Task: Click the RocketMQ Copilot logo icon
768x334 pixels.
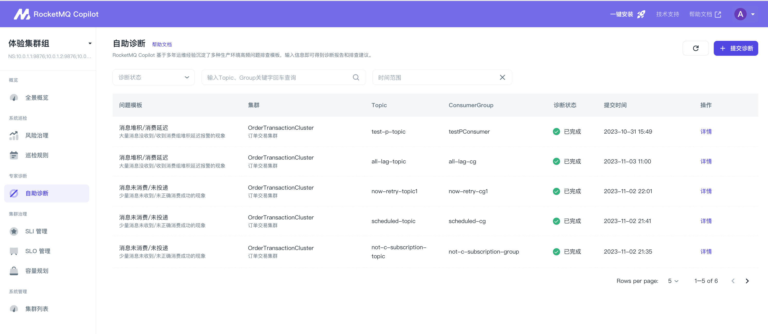Action: (x=22, y=14)
